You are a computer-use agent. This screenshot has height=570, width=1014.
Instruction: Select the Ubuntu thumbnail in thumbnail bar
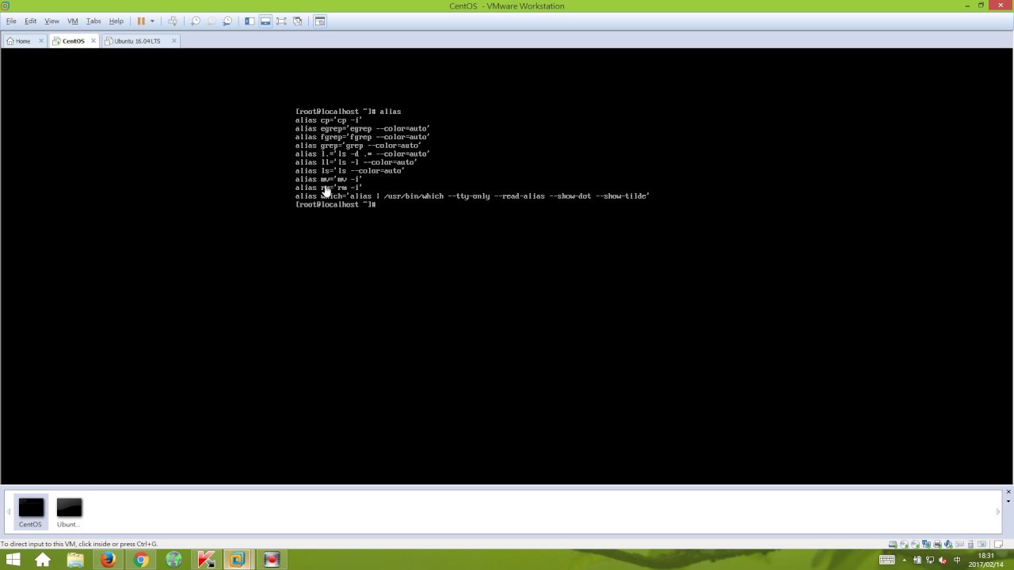tap(69, 512)
